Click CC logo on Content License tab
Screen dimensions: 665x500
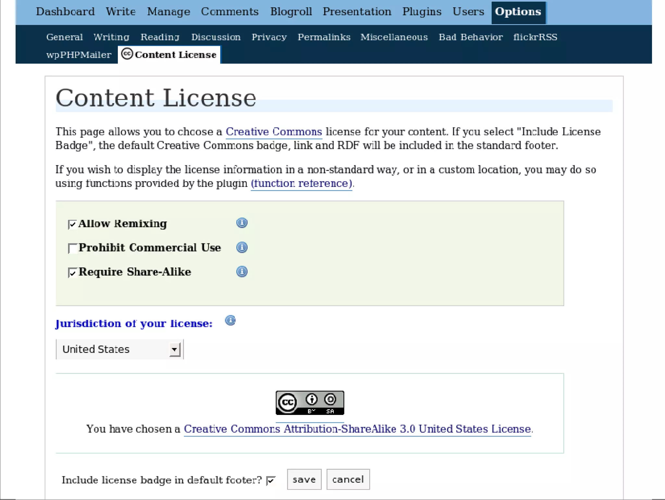127,54
